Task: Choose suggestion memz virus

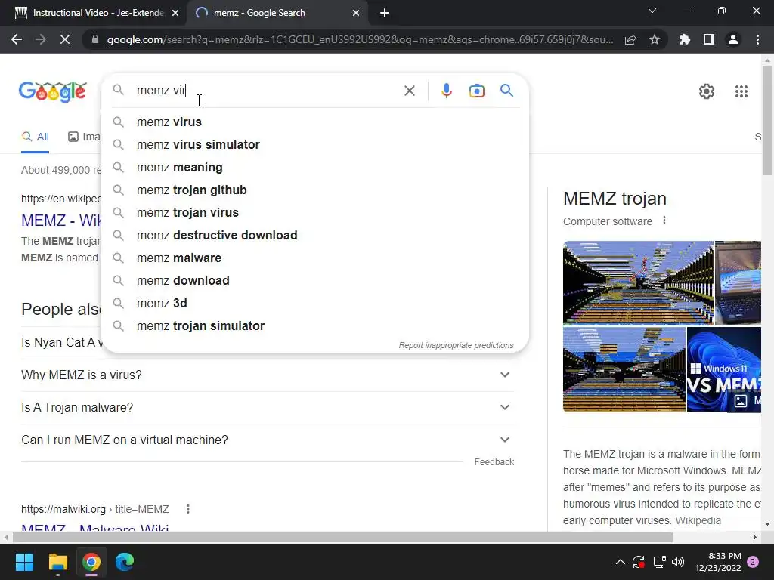Action: point(314,122)
